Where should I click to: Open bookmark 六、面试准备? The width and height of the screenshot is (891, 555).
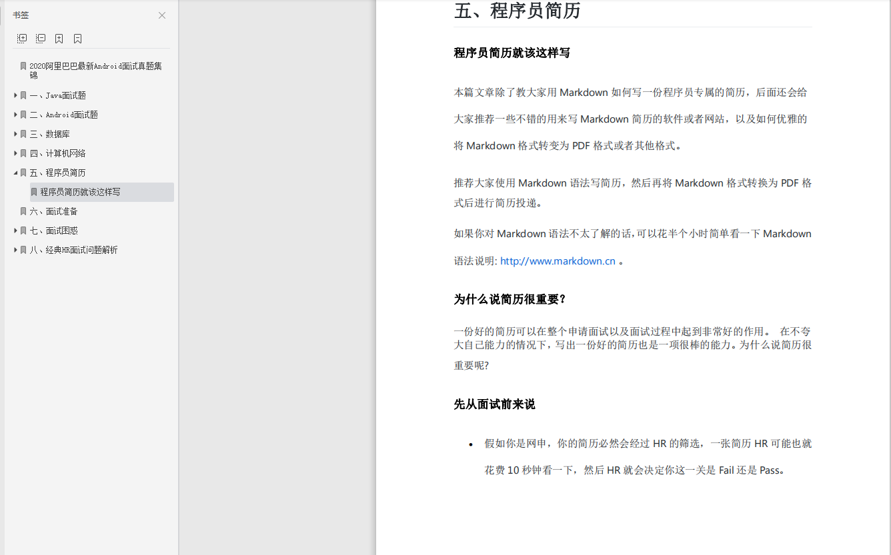(53, 211)
